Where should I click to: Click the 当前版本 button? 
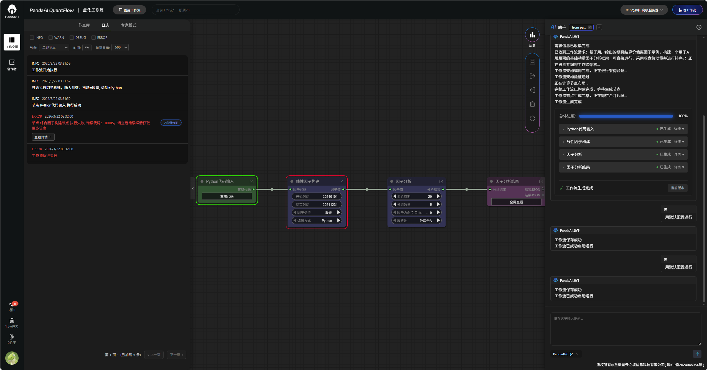677,188
